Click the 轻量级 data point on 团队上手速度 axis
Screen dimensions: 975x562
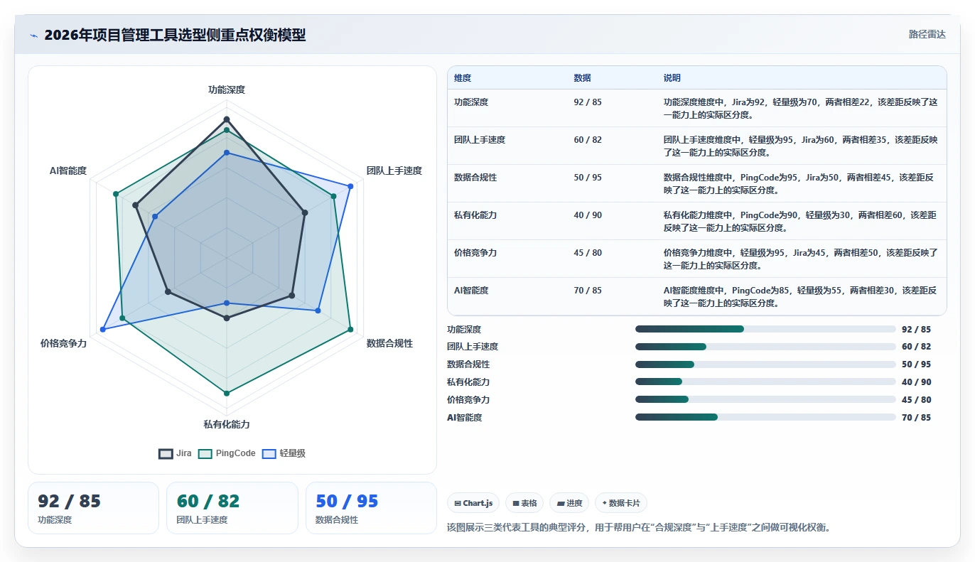click(350, 186)
